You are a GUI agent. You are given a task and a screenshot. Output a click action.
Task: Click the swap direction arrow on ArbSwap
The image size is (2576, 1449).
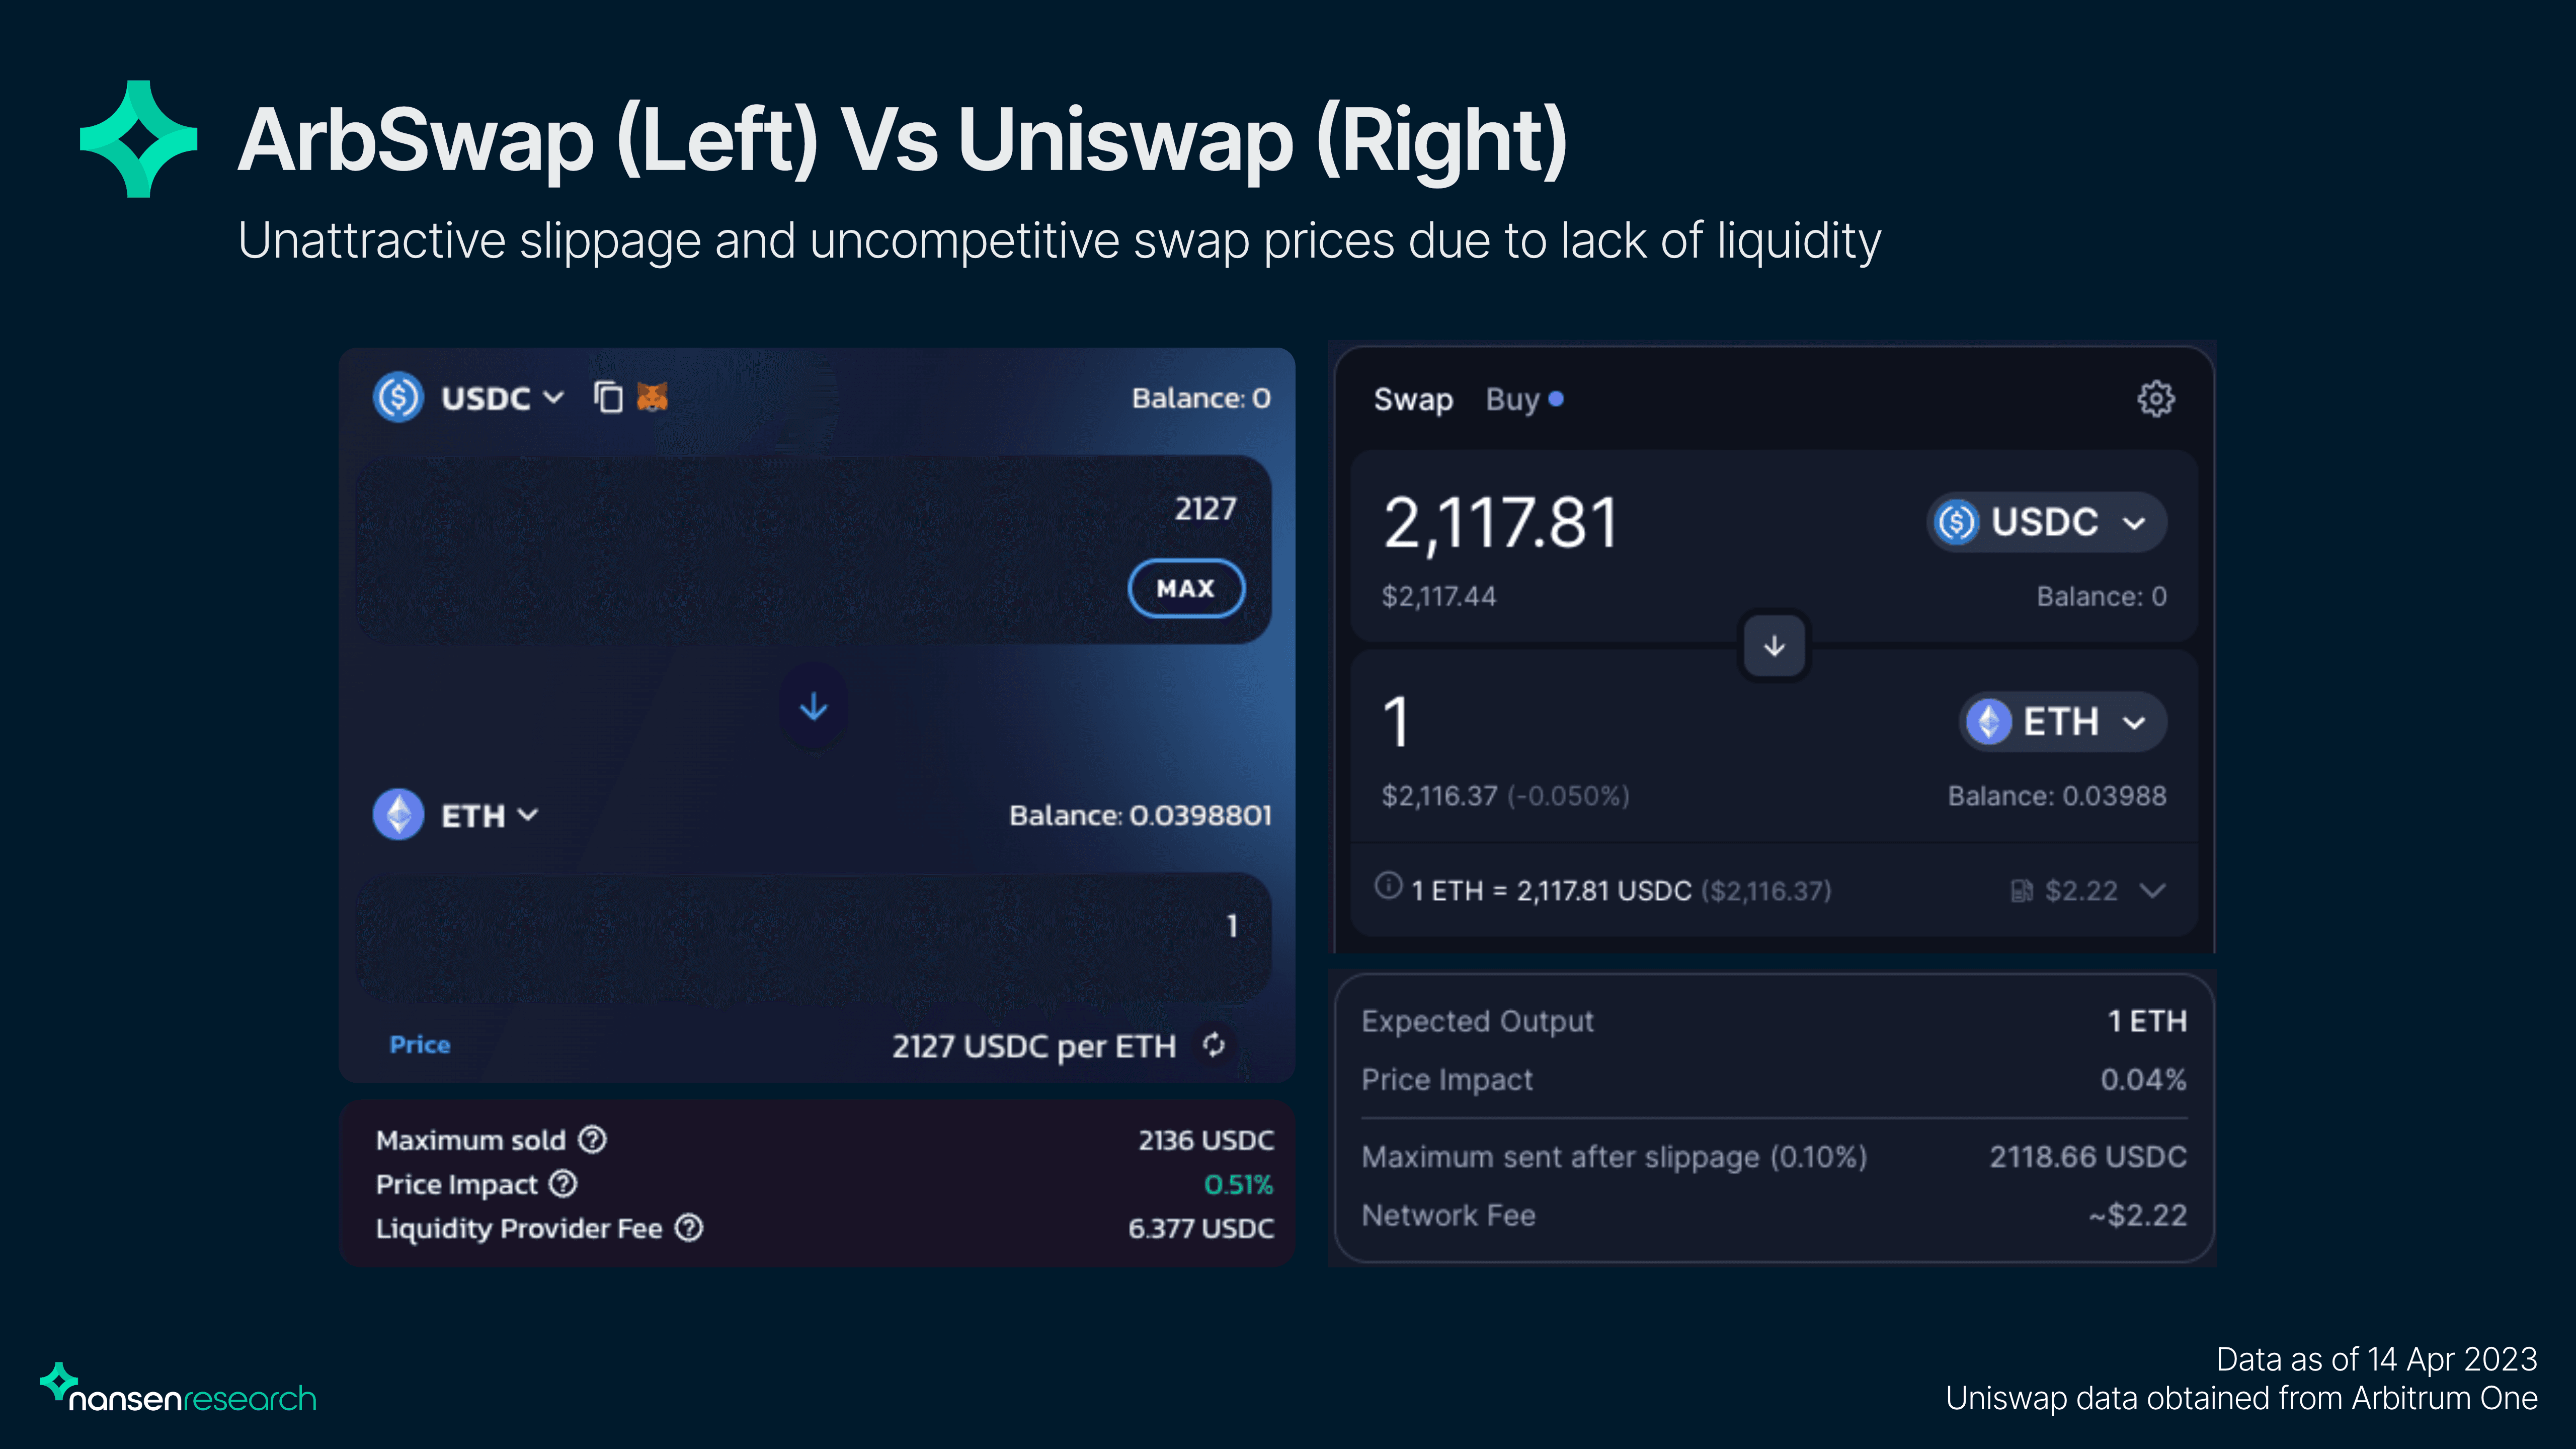click(x=813, y=707)
